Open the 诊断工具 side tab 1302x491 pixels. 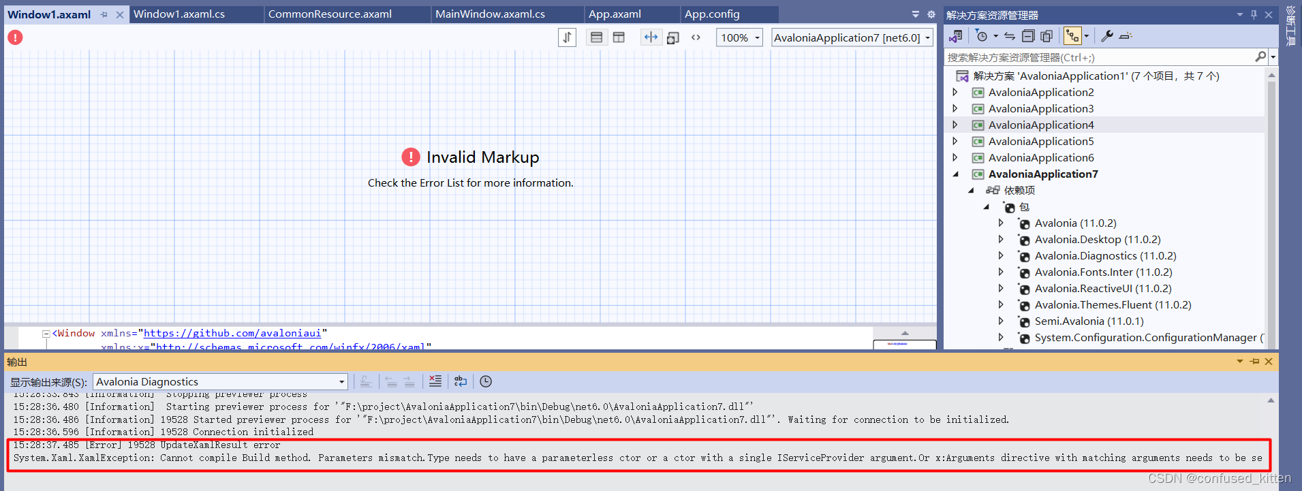point(1290,26)
